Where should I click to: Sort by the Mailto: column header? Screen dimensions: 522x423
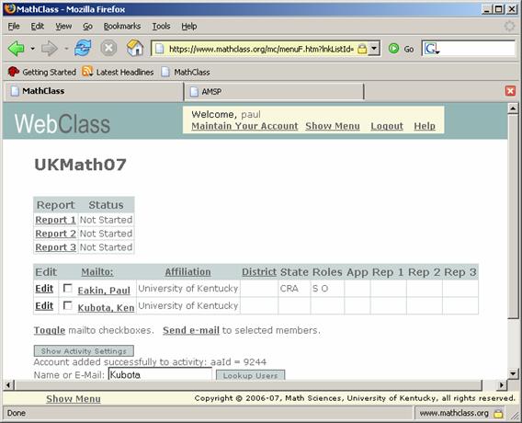tap(97, 272)
